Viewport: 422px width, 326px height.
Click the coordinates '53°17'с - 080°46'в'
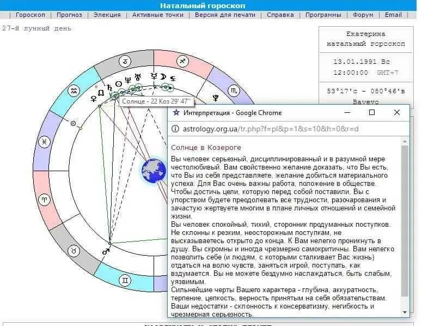pos(366,91)
